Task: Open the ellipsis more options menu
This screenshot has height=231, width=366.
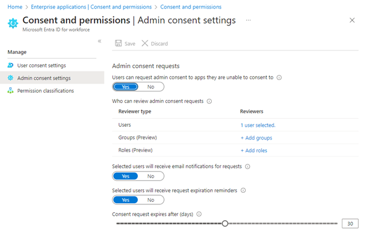Action: [248, 20]
